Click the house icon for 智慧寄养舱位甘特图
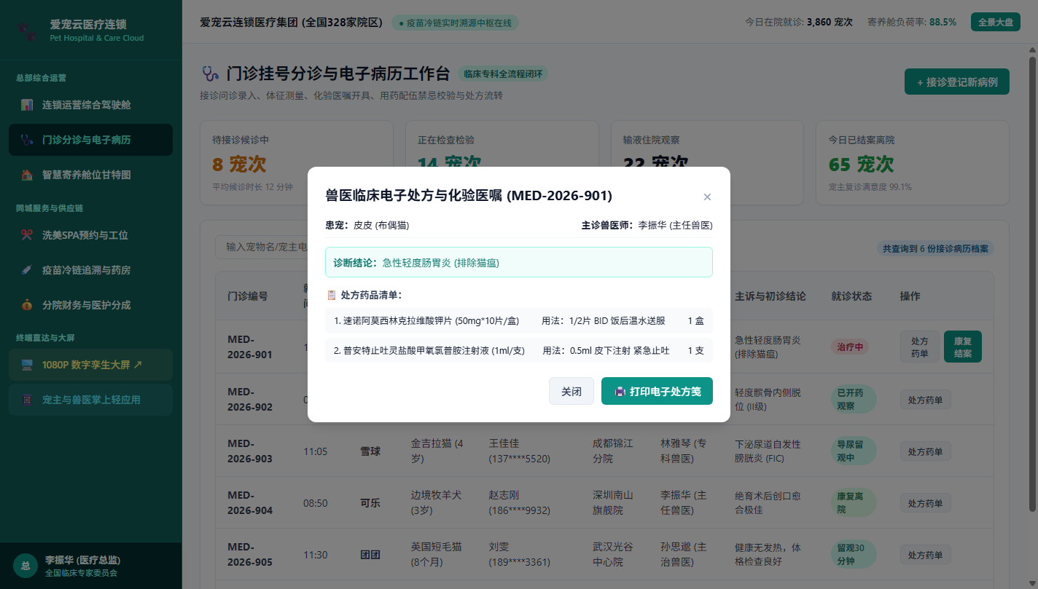 (27, 175)
